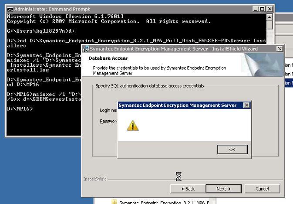Click the 'Specify SQL authentication' group label
This screenshot has width=293, height=204.
click(150, 86)
